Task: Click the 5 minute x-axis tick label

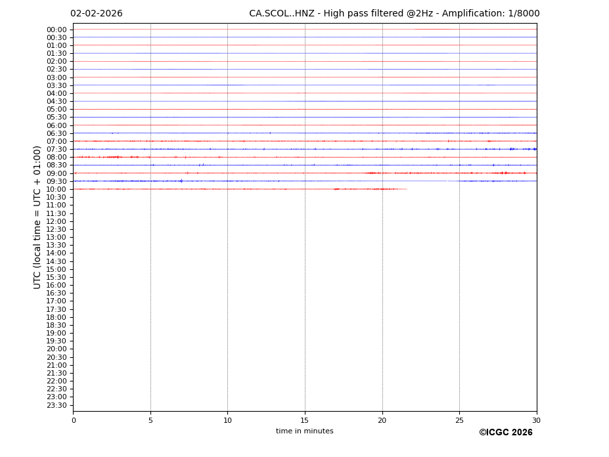Action: click(150, 420)
